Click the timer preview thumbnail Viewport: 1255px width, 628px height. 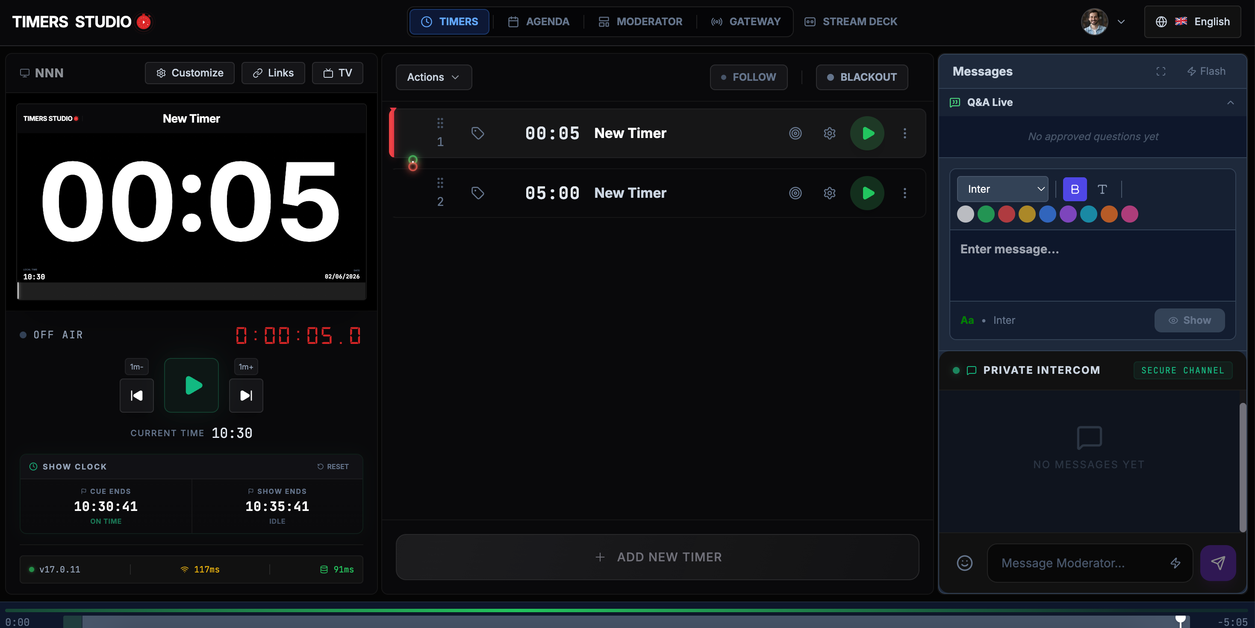tap(191, 202)
